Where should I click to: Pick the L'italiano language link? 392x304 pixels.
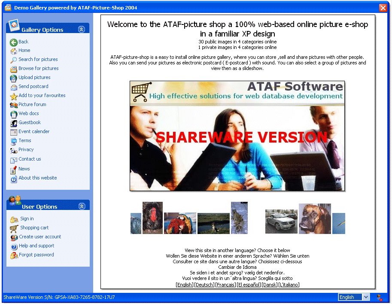[x=289, y=285]
